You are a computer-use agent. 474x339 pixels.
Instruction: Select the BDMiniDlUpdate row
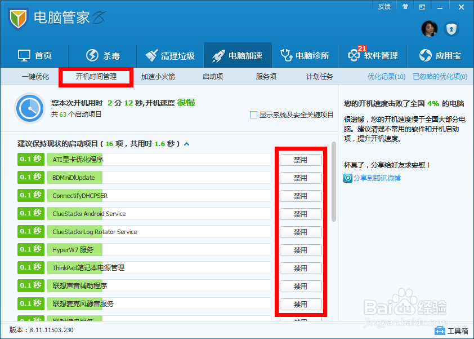pos(159,178)
